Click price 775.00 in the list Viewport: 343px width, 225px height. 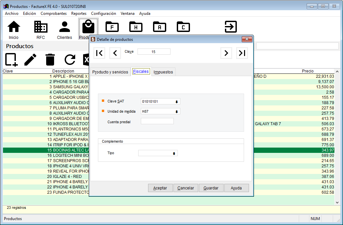click(x=328, y=145)
